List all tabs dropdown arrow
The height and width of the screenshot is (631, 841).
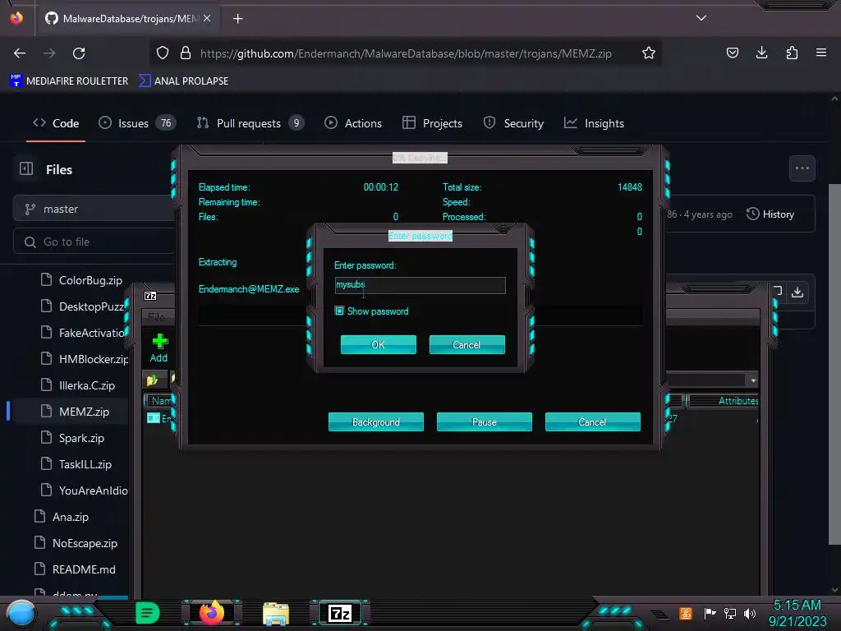(701, 18)
